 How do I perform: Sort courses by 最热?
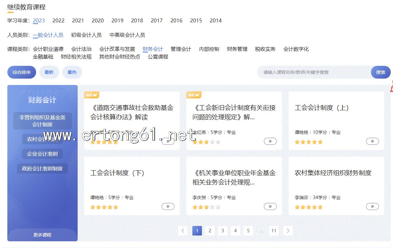tap(72, 72)
